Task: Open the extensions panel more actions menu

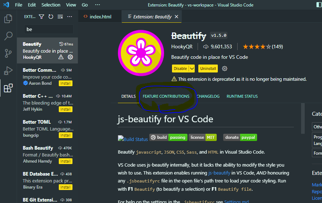Action: 70,17
